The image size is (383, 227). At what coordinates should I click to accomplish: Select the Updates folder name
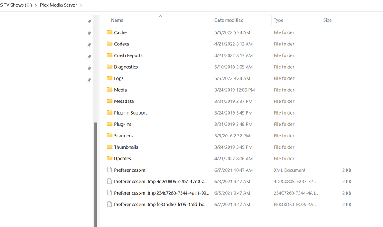(x=122, y=159)
